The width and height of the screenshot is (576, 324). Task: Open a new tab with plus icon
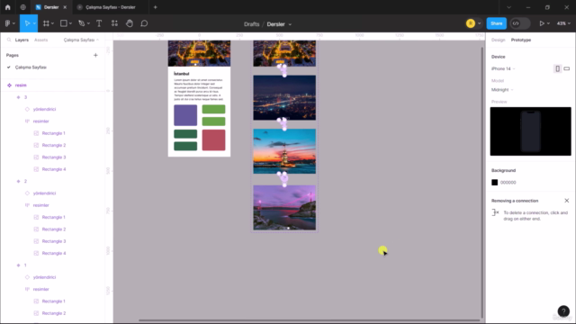(156, 7)
